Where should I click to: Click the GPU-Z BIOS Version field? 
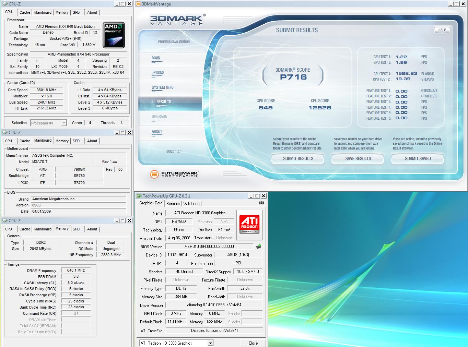click(x=209, y=247)
